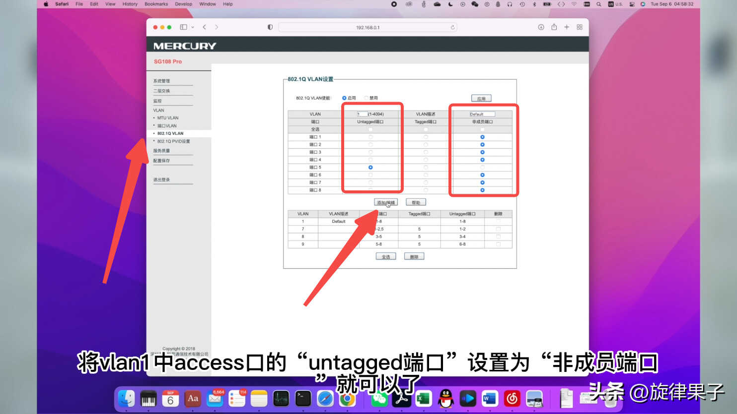Select the 启用 radio for 802.1Q VLAN
Screen dimensions: 737x414
click(344, 98)
